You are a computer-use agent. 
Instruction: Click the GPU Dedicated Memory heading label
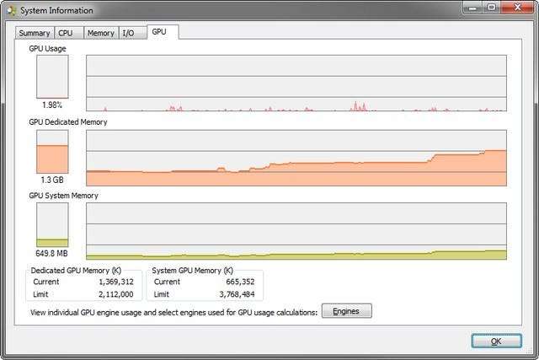pyautogui.click(x=68, y=122)
